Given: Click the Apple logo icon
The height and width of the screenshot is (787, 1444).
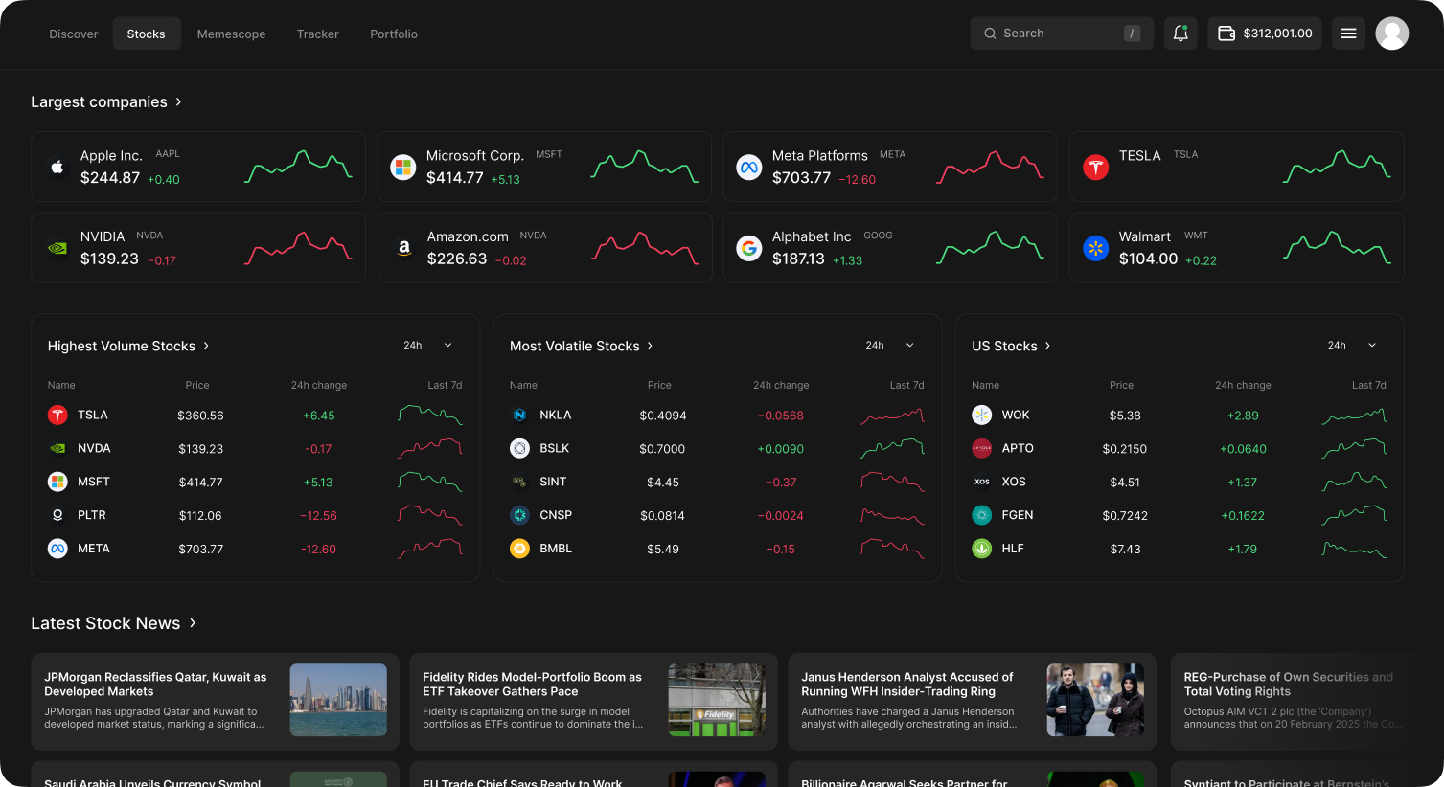Looking at the screenshot, I should pyautogui.click(x=57, y=167).
